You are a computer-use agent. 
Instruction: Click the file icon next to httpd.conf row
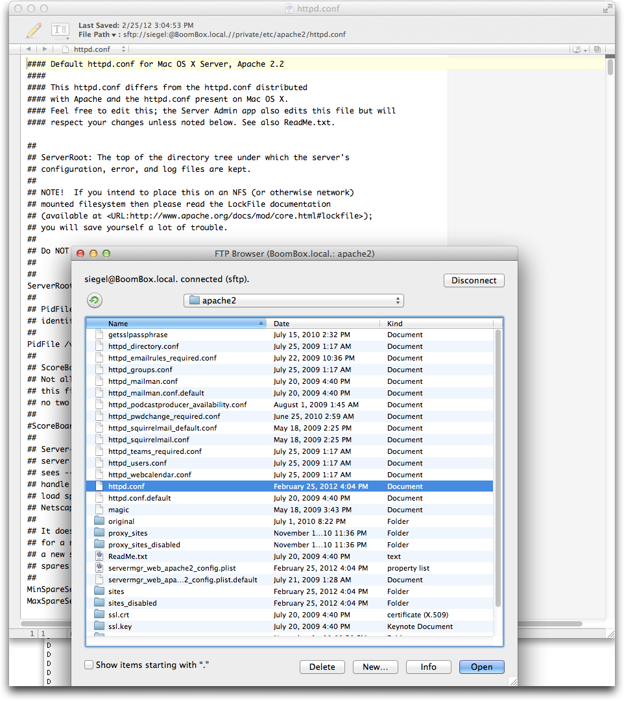(99, 486)
